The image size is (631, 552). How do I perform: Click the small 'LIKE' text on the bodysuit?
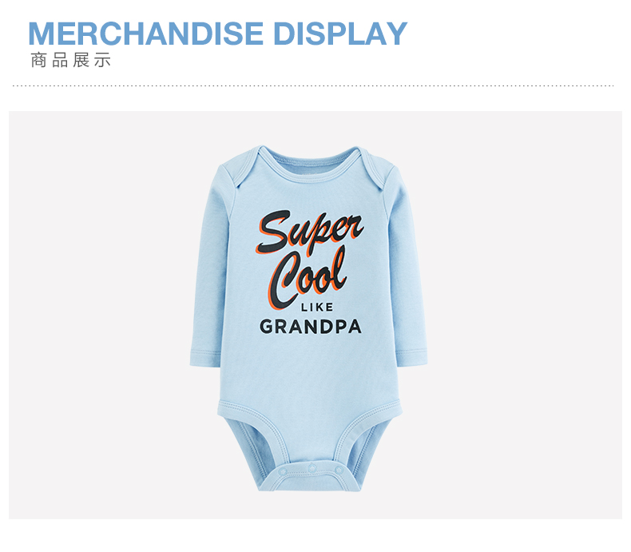317,308
